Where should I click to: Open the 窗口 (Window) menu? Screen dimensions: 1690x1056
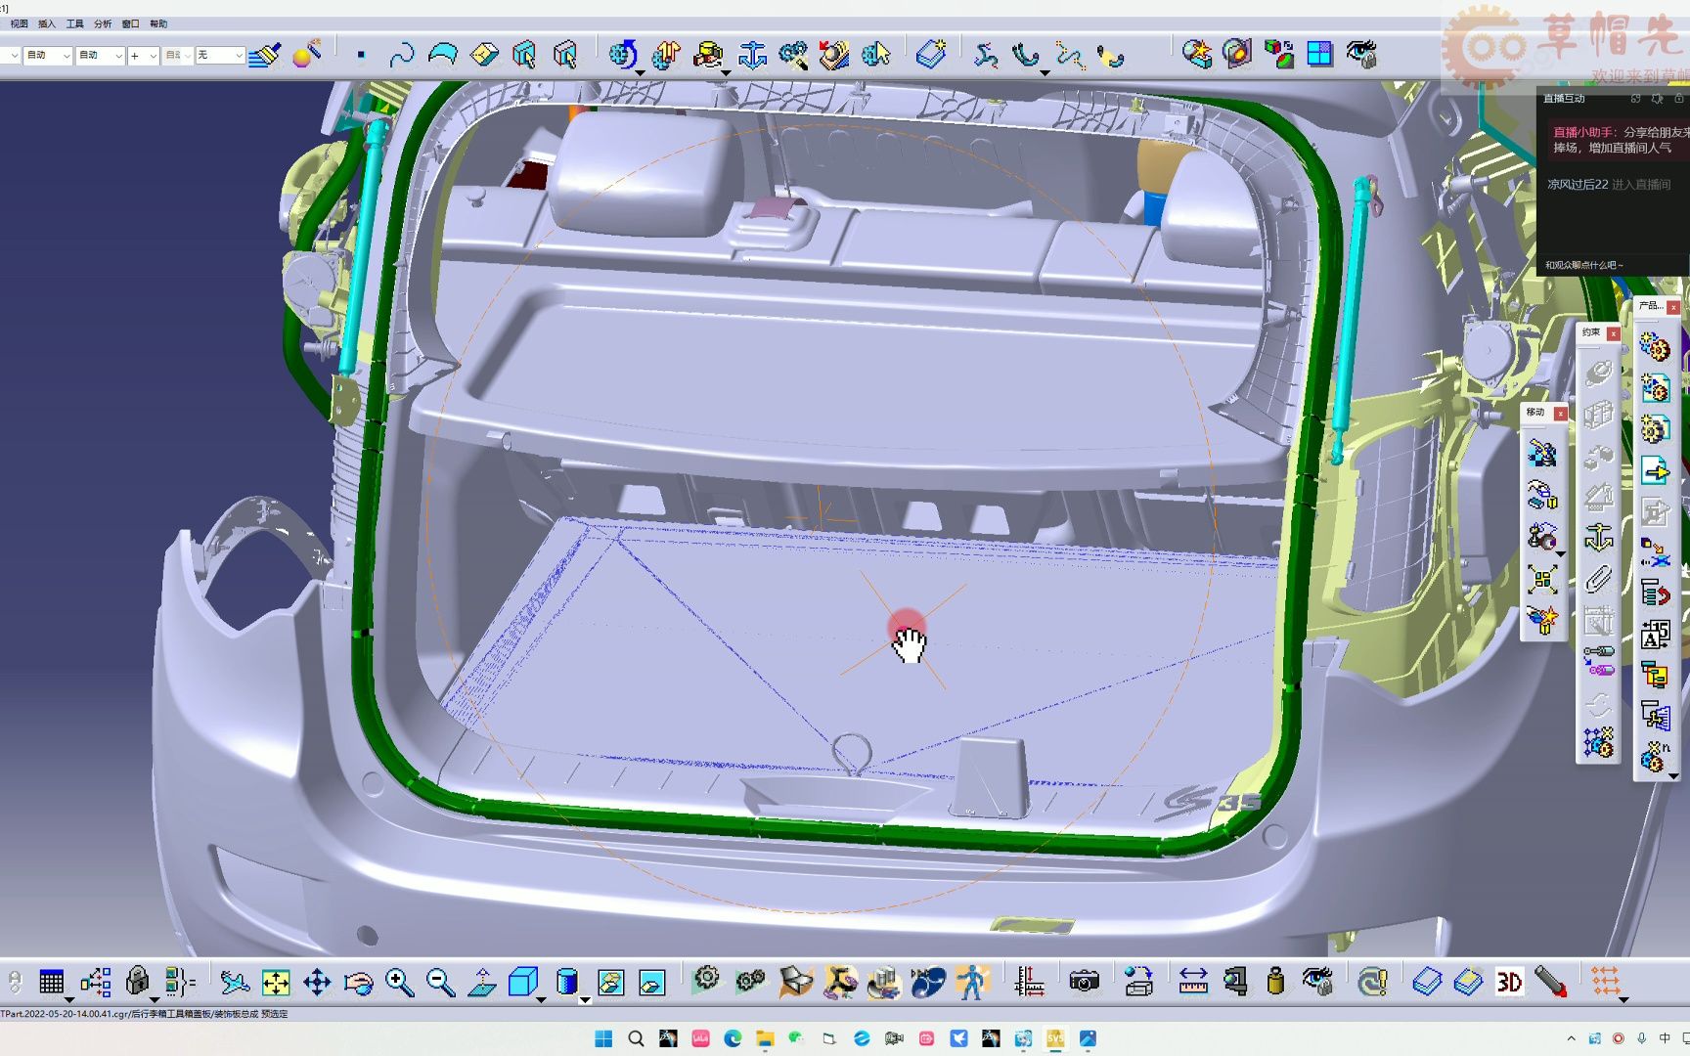click(x=130, y=23)
